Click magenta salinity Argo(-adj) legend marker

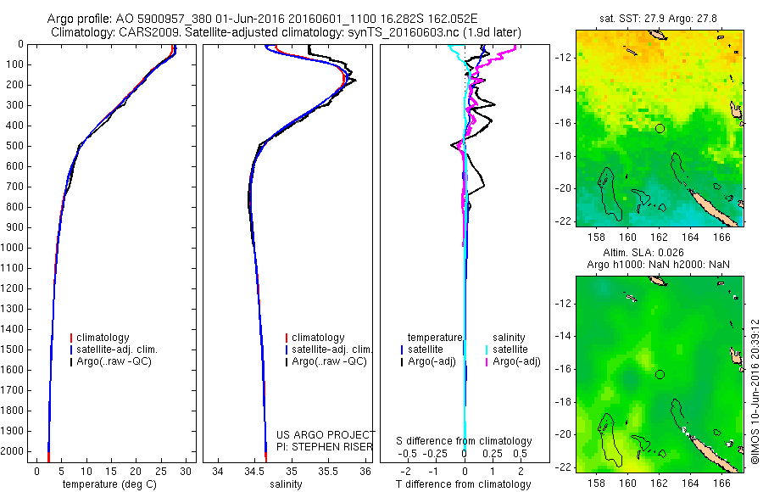[487, 362]
